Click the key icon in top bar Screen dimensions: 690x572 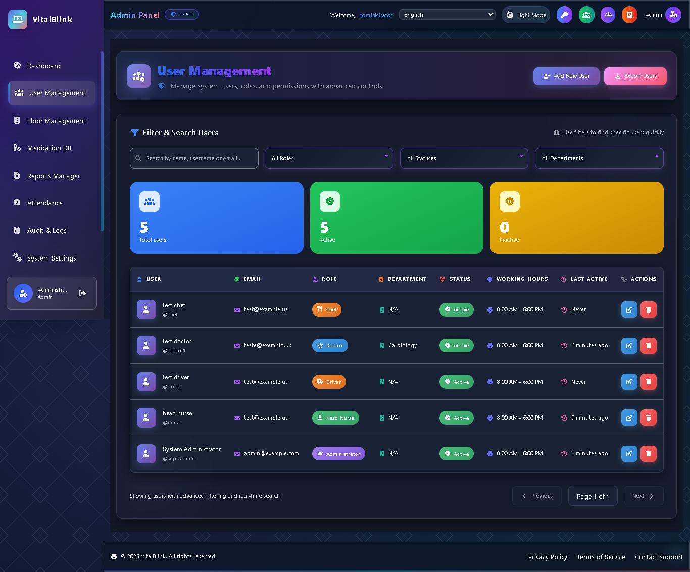[564, 15]
